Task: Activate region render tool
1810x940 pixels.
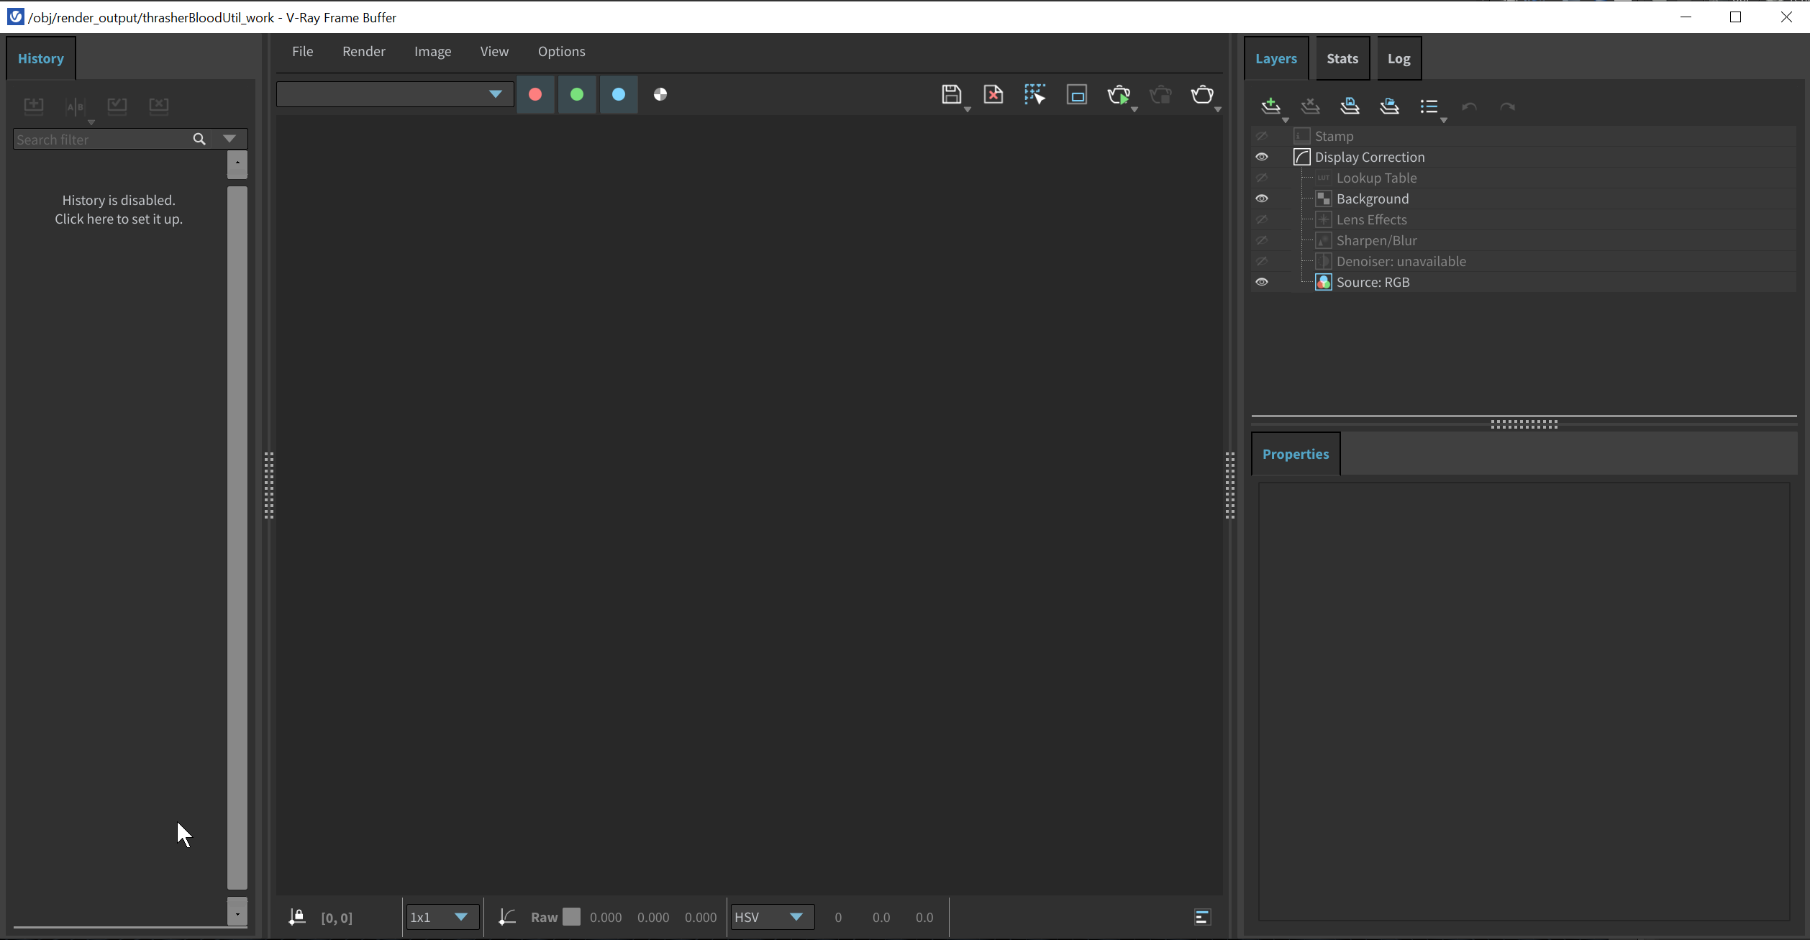Action: pyautogui.click(x=1076, y=94)
